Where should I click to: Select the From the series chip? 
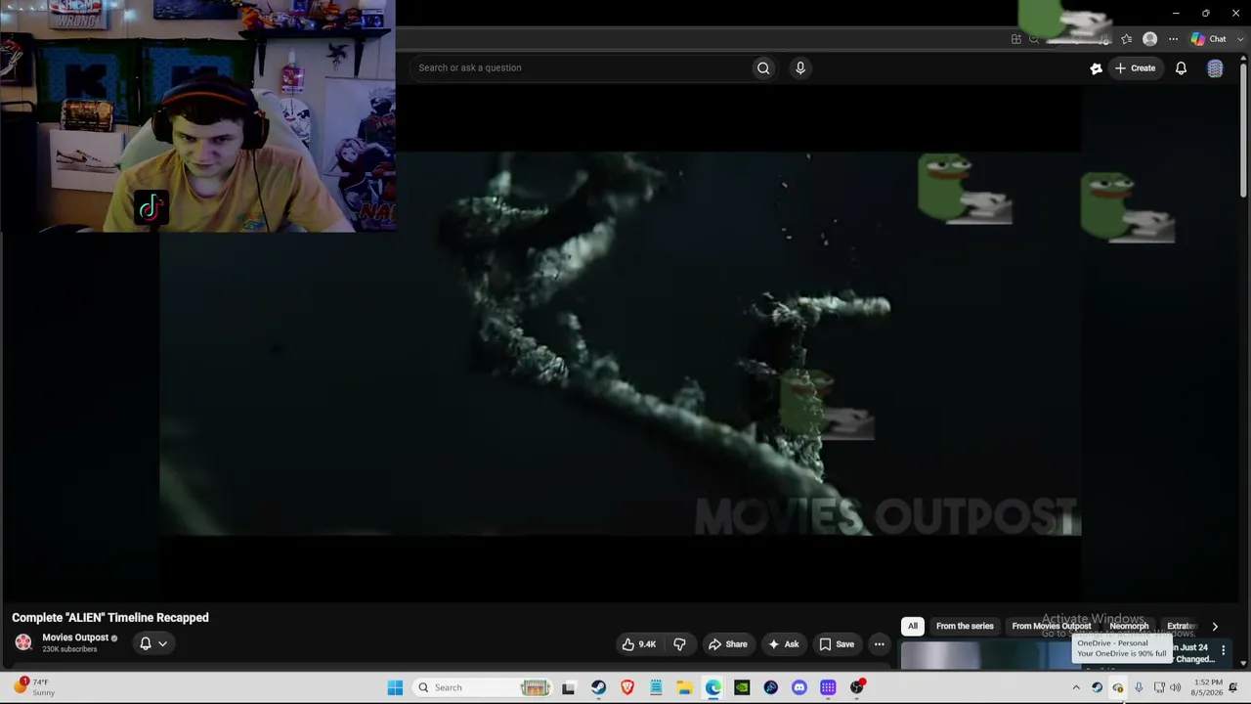click(965, 626)
